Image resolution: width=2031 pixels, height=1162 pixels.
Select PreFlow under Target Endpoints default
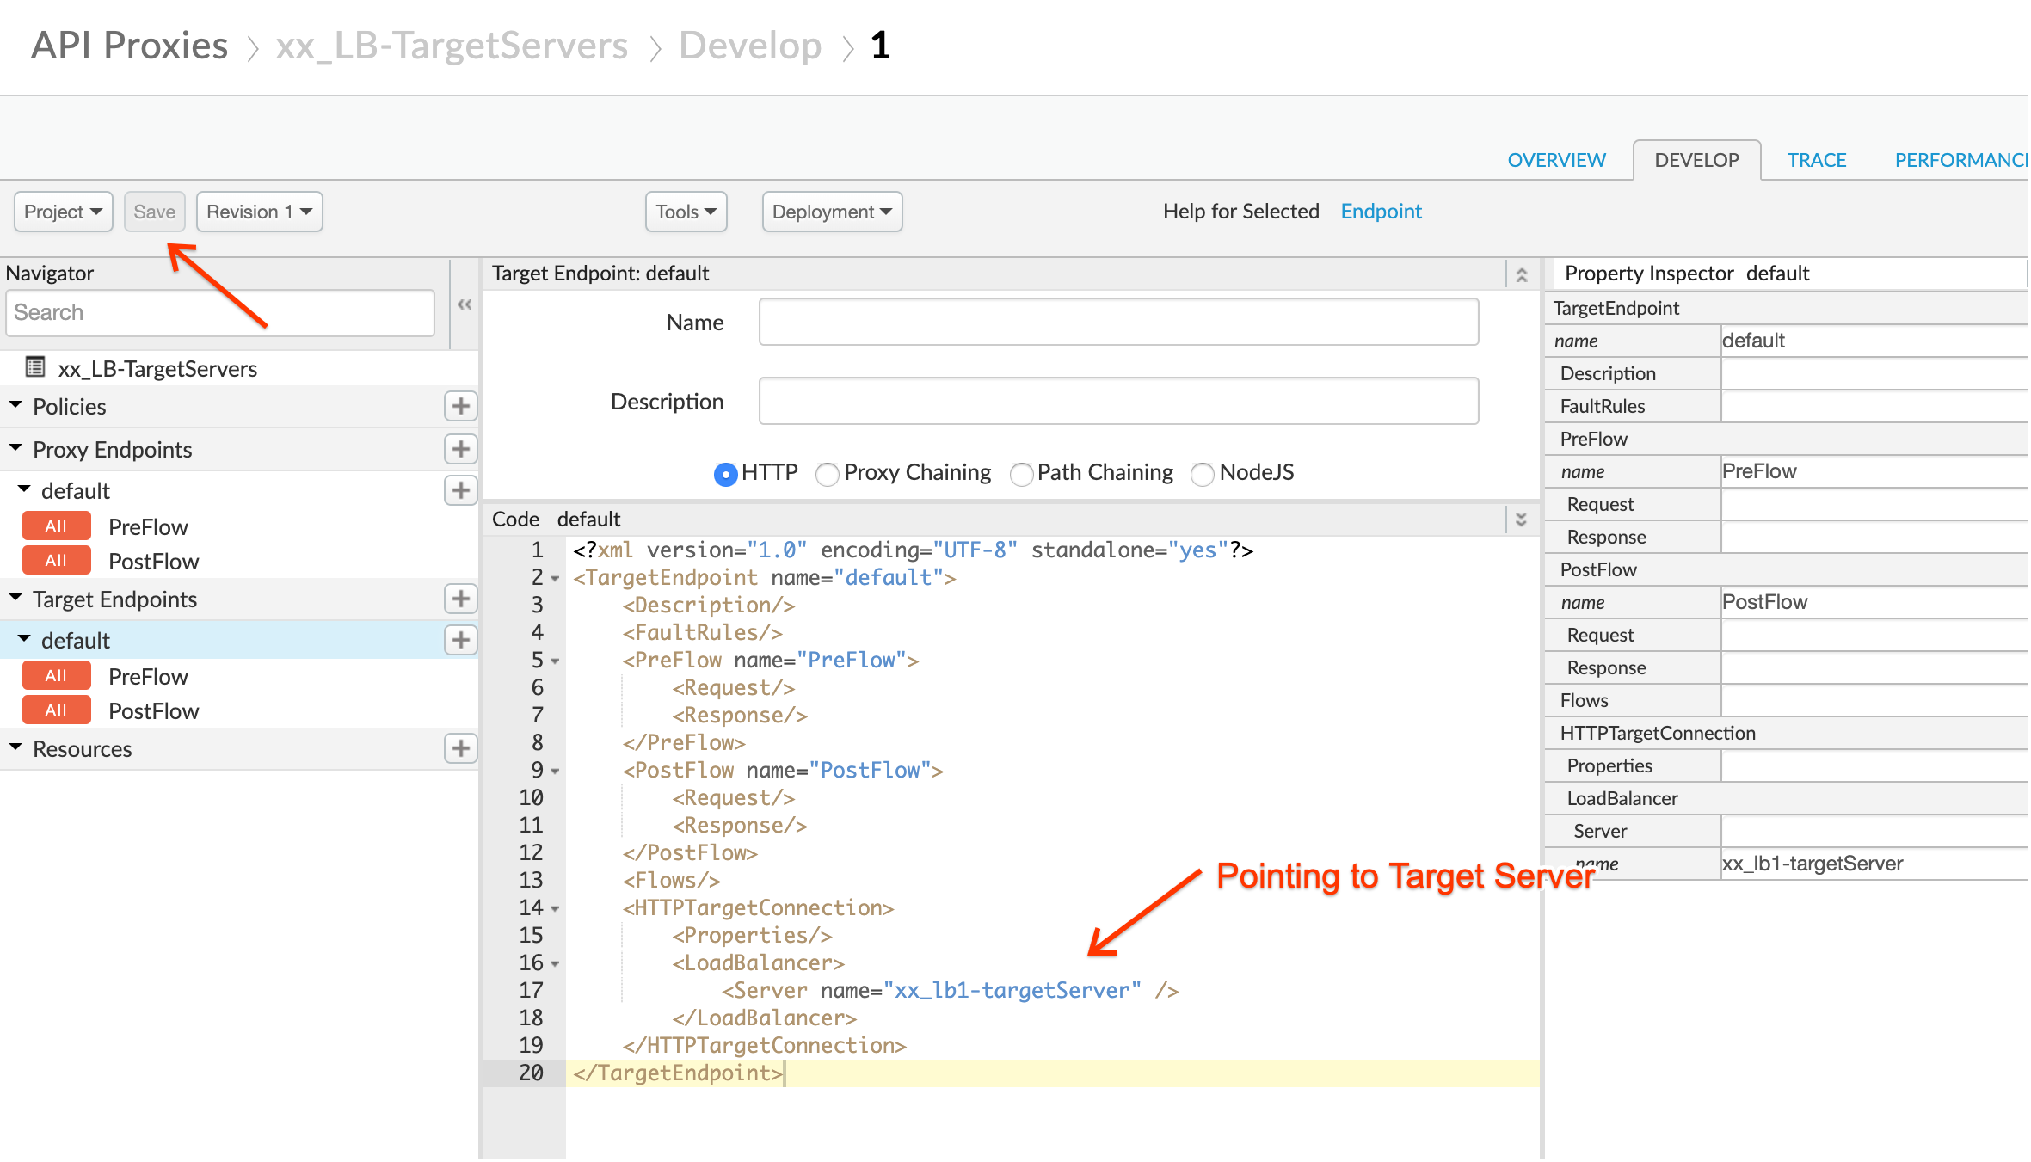point(148,676)
